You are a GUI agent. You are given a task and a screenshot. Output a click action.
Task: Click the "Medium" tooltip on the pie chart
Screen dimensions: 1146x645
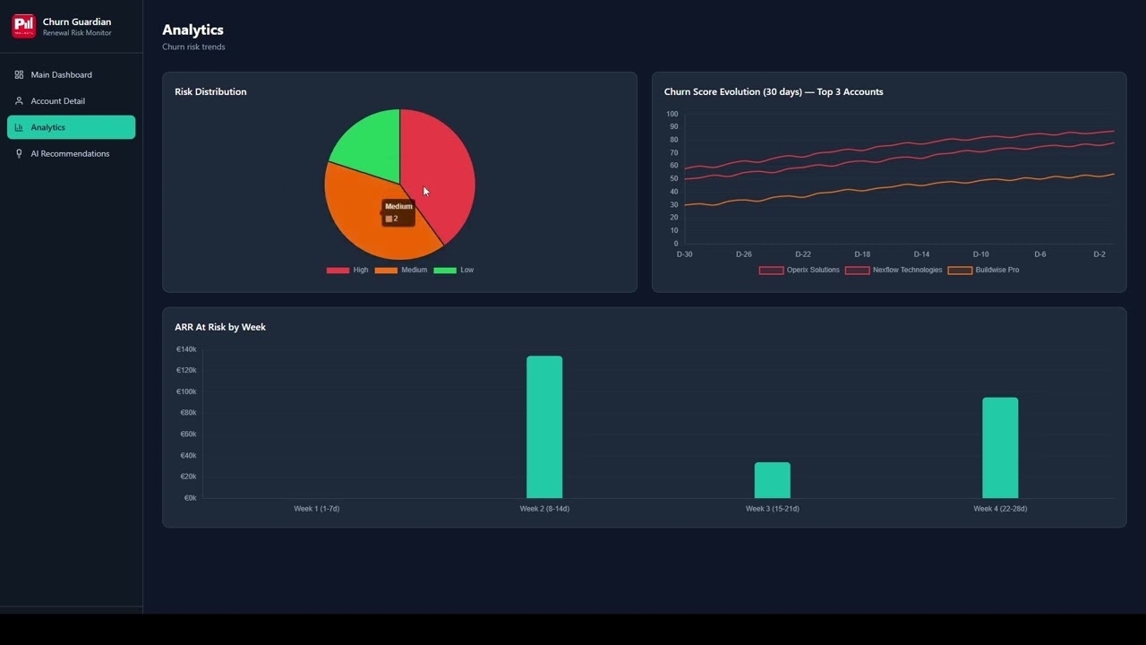[398, 212]
